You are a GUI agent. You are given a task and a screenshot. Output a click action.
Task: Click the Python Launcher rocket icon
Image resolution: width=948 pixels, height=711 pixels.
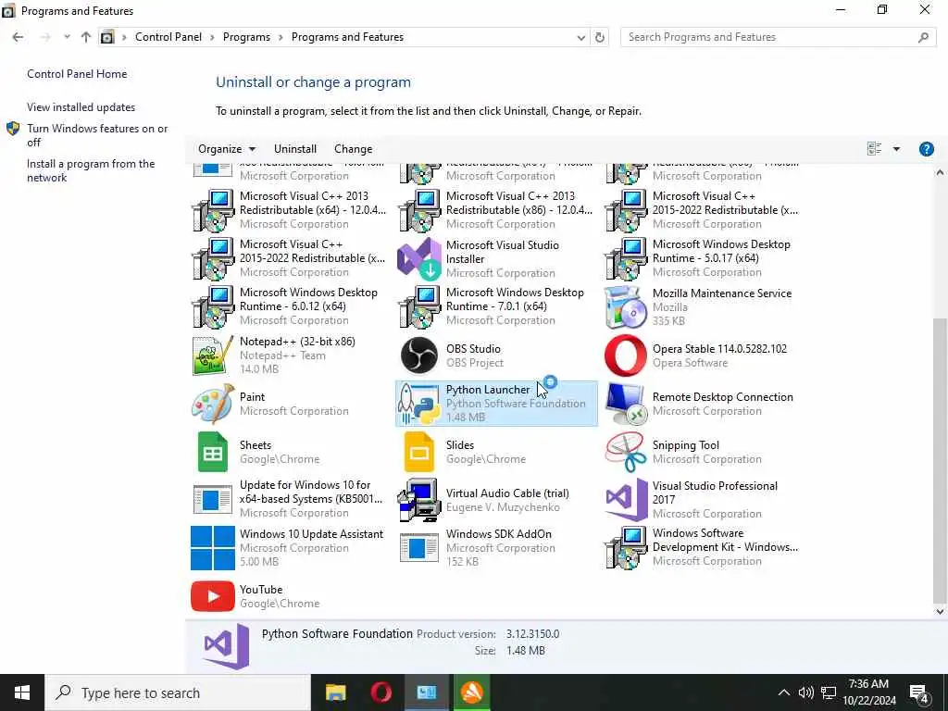coord(419,404)
